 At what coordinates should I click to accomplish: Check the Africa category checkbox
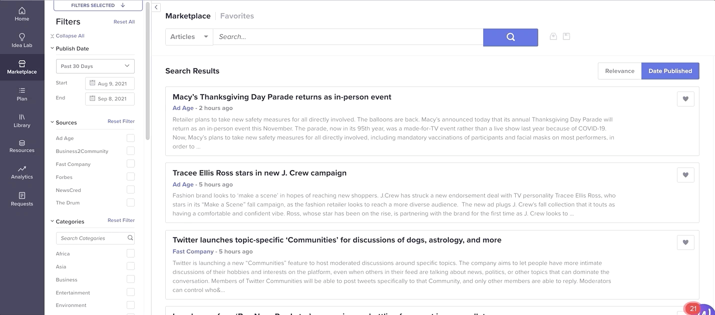point(131,253)
